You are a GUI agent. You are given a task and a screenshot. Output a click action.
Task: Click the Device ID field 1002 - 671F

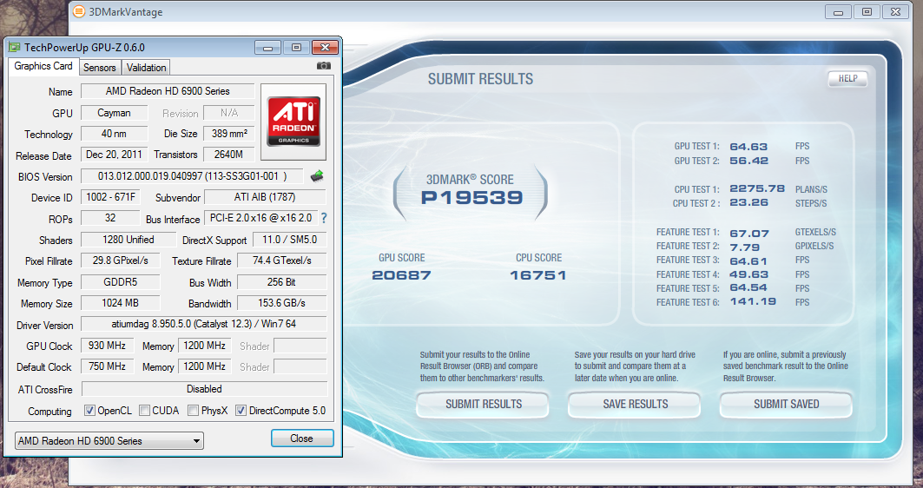(110, 197)
